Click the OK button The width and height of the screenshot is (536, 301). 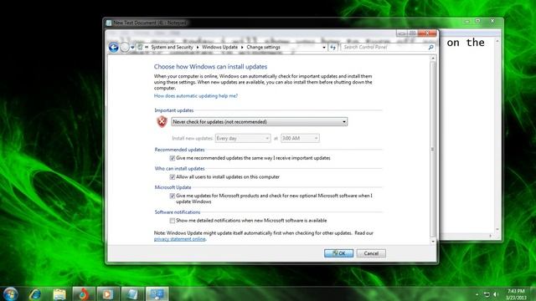pyautogui.click(x=338, y=253)
